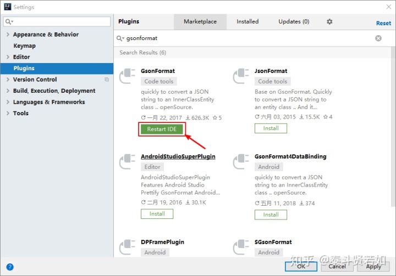Click AndroidStudioSuperPlugin's 30.1K downloads count

(x=196, y=202)
